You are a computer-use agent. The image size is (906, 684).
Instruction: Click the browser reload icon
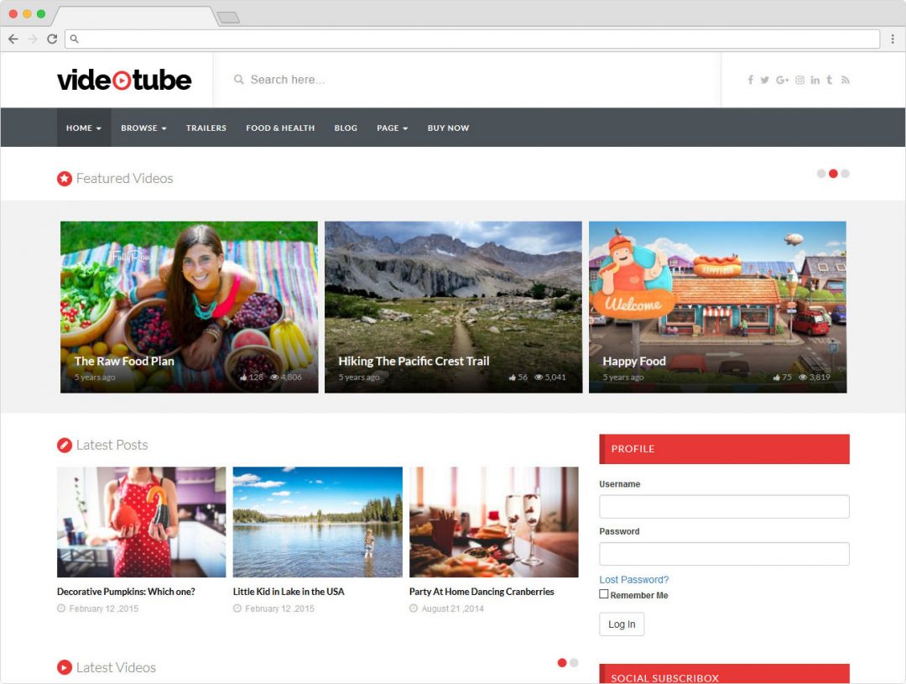52,39
